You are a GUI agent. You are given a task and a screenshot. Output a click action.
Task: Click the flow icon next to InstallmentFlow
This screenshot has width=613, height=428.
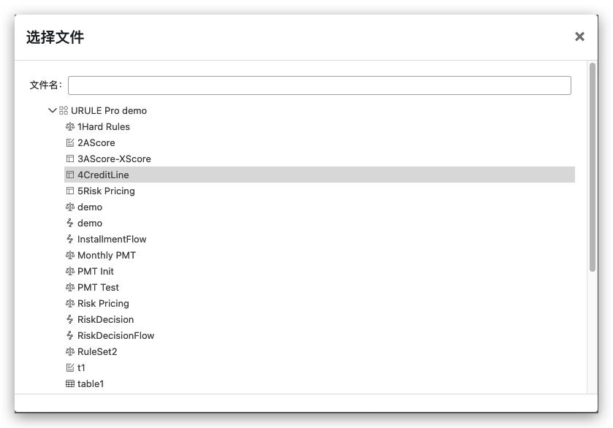tap(70, 240)
